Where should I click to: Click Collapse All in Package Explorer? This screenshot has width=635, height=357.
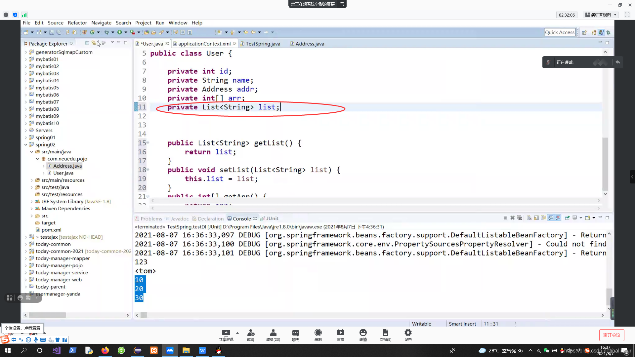87,43
